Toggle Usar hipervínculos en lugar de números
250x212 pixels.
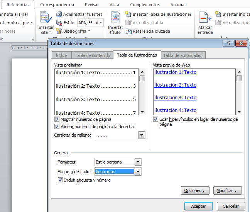155,119
